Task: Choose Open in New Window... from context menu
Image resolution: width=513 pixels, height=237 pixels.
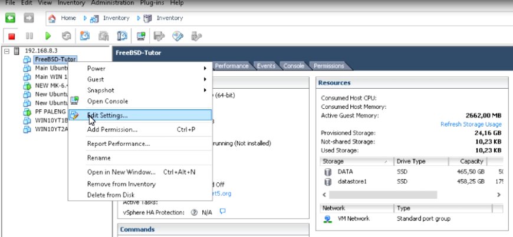Action: pos(140,172)
